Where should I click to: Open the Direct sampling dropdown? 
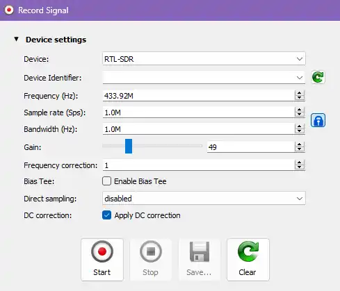coord(204,199)
